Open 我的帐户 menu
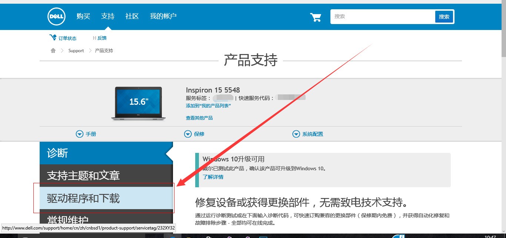 tap(163, 16)
